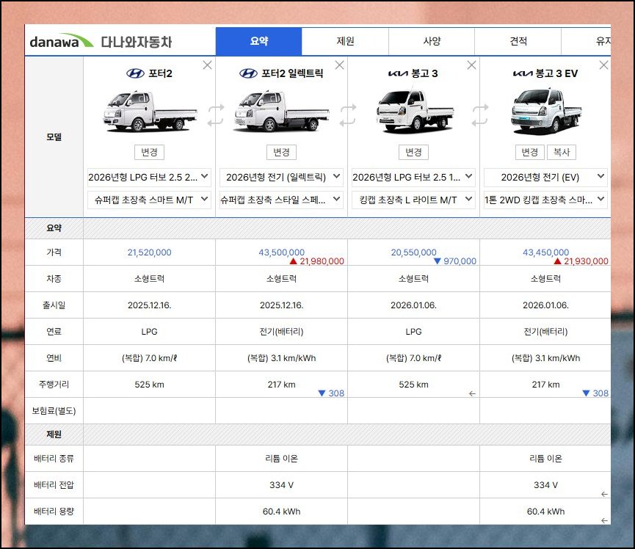
Task: Click the 포터2 fuel economy (복합) 7.0 km/ℓ
Action: 150,358
